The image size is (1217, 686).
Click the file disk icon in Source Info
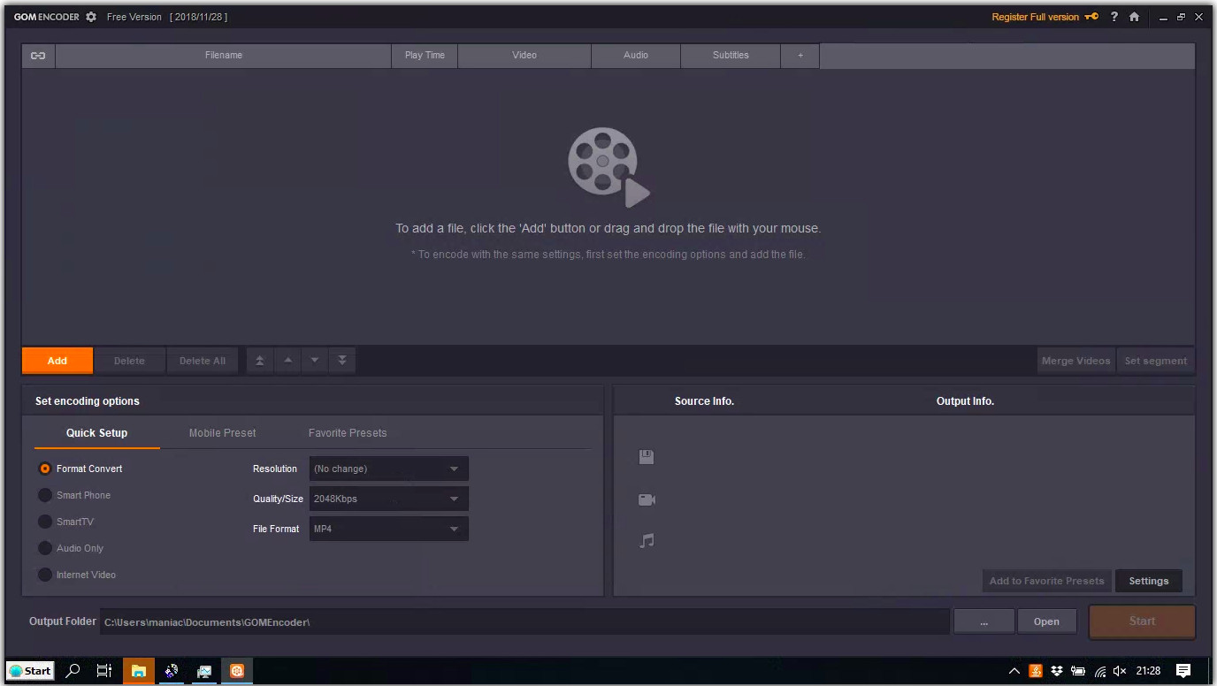[x=647, y=457]
